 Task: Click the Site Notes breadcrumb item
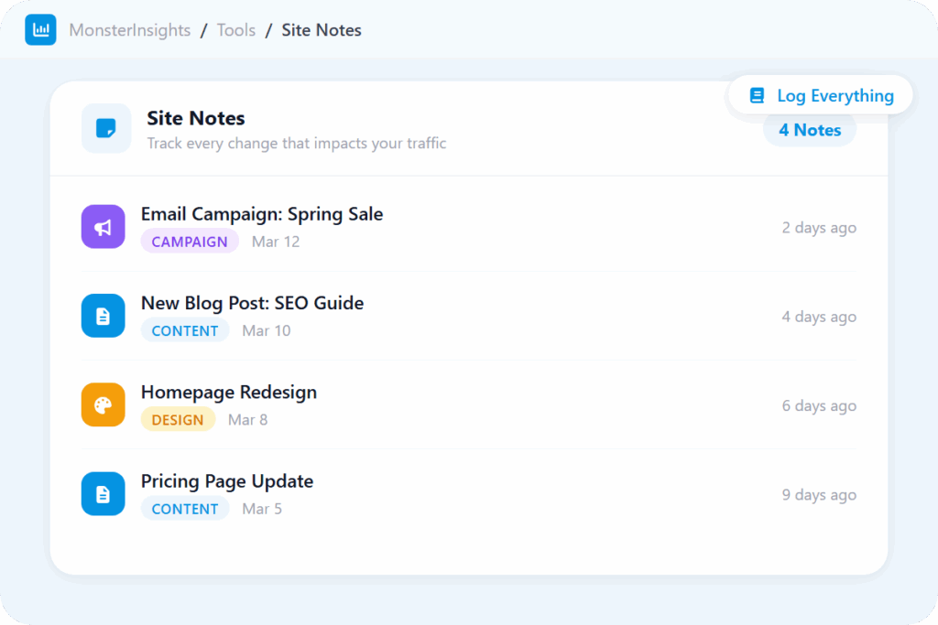[x=322, y=30]
